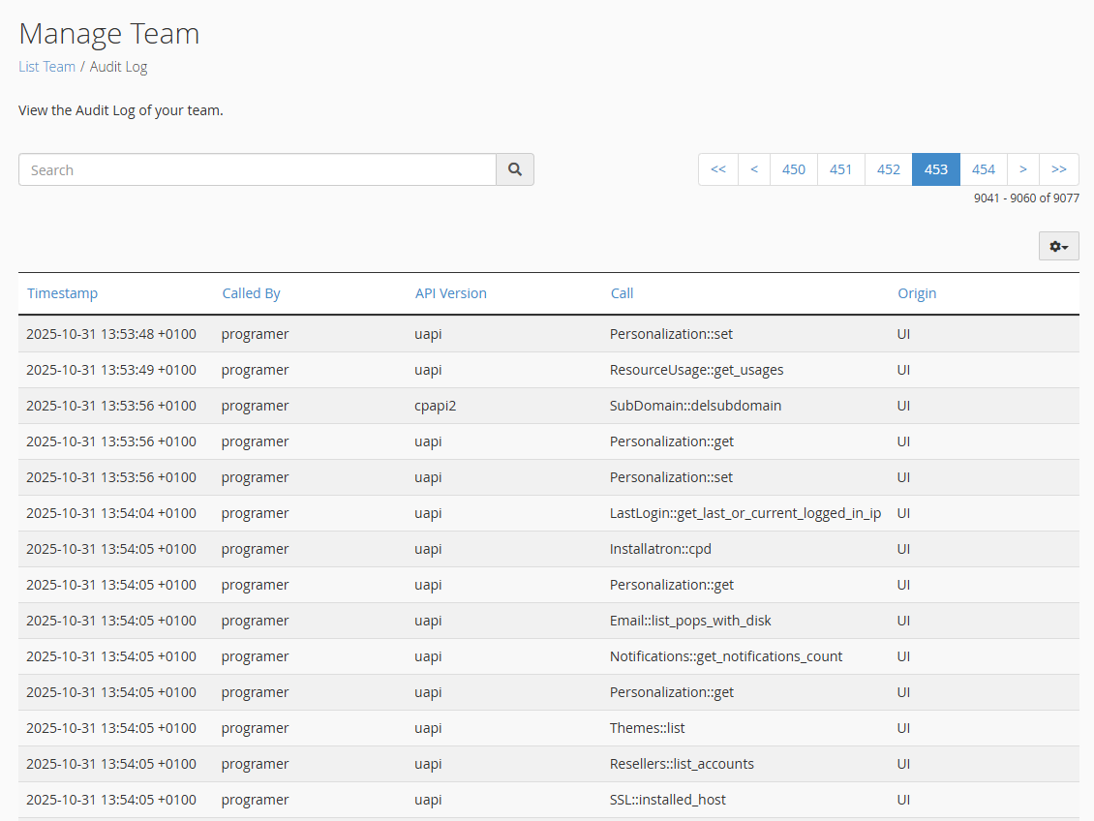This screenshot has width=1094, height=821.
Task: Click the List Team breadcrumb link
Action: [x=46, y=67]
